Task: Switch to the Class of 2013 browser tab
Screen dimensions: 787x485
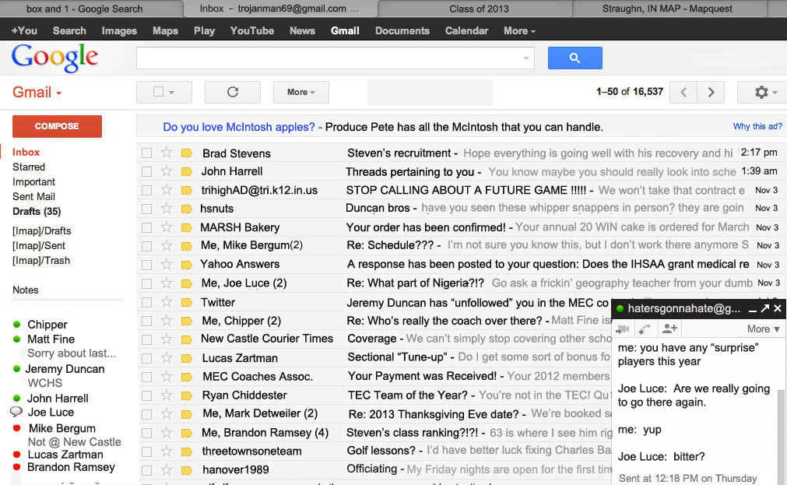Action: (x=479, y=9)
